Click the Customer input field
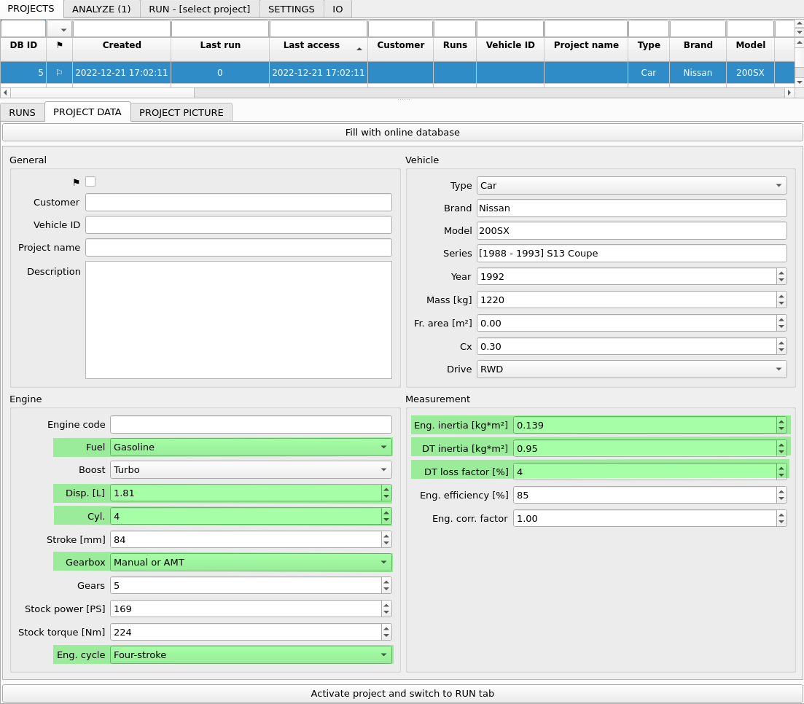This screenshot has height=704, width=804. 238,203
